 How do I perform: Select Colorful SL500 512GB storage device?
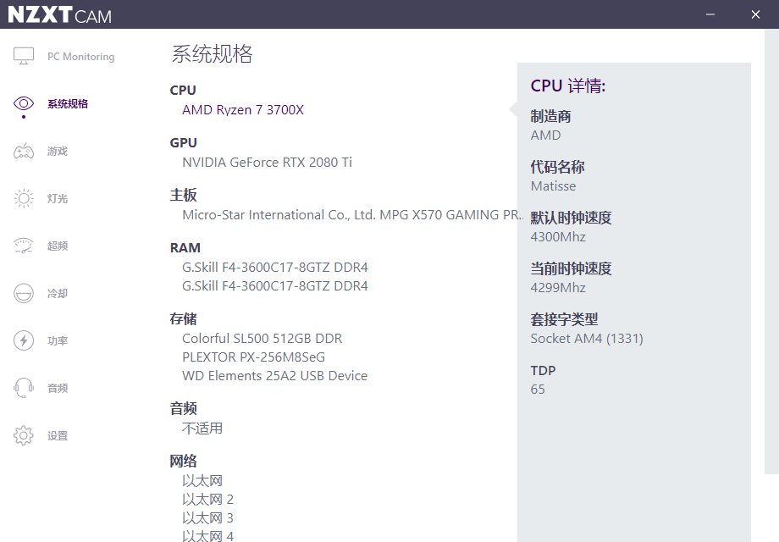tap(262, 339)
